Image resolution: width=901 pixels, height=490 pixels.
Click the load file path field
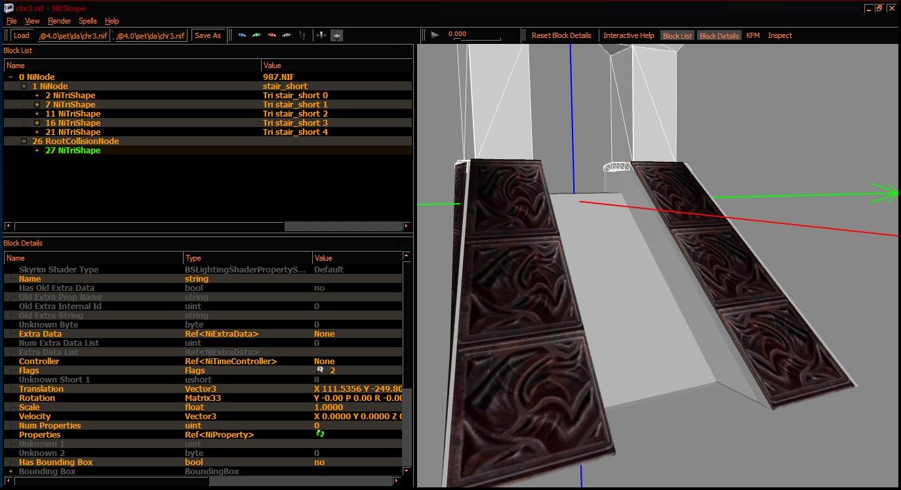(x=73, y=35)
